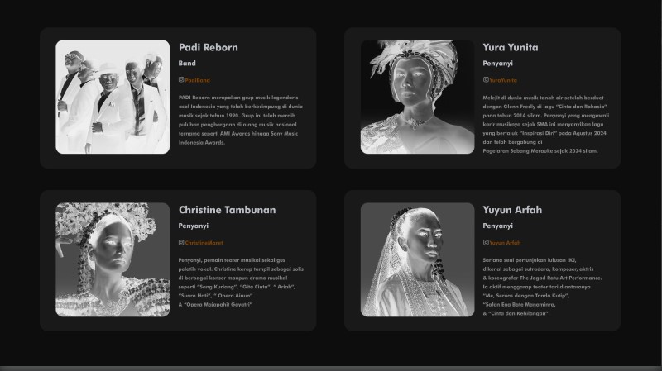
Task: Click the Instagram icon beside ChristineMaret
Action: [x=181, y=243]
